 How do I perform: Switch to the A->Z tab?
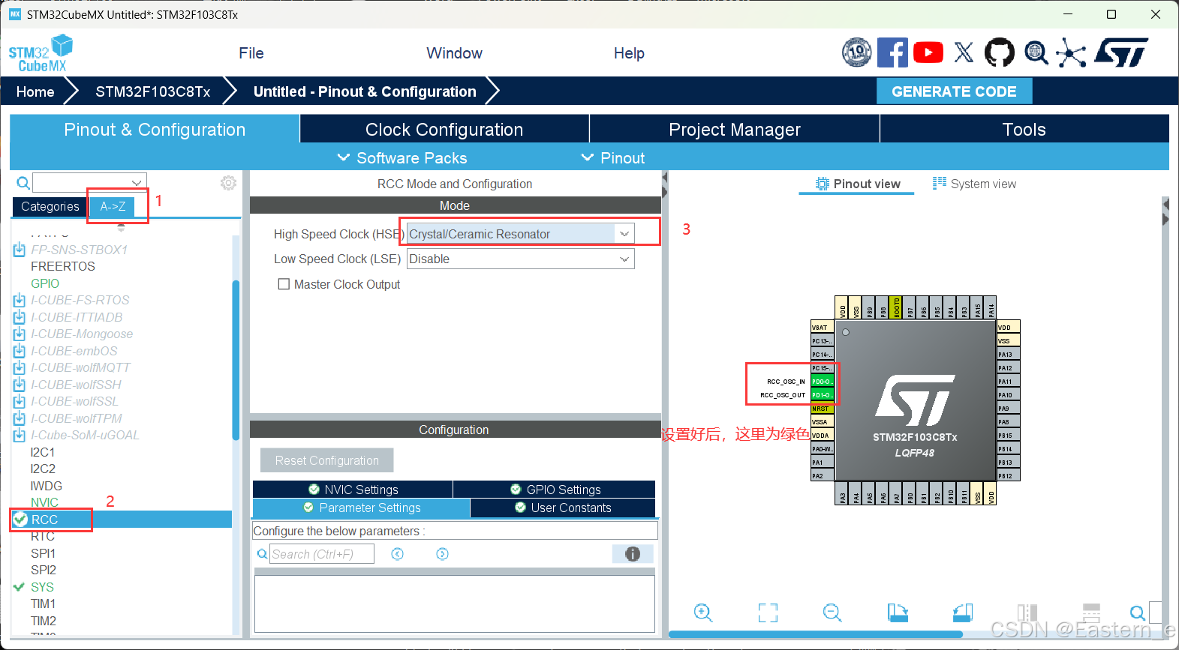[x=113, y=206]
